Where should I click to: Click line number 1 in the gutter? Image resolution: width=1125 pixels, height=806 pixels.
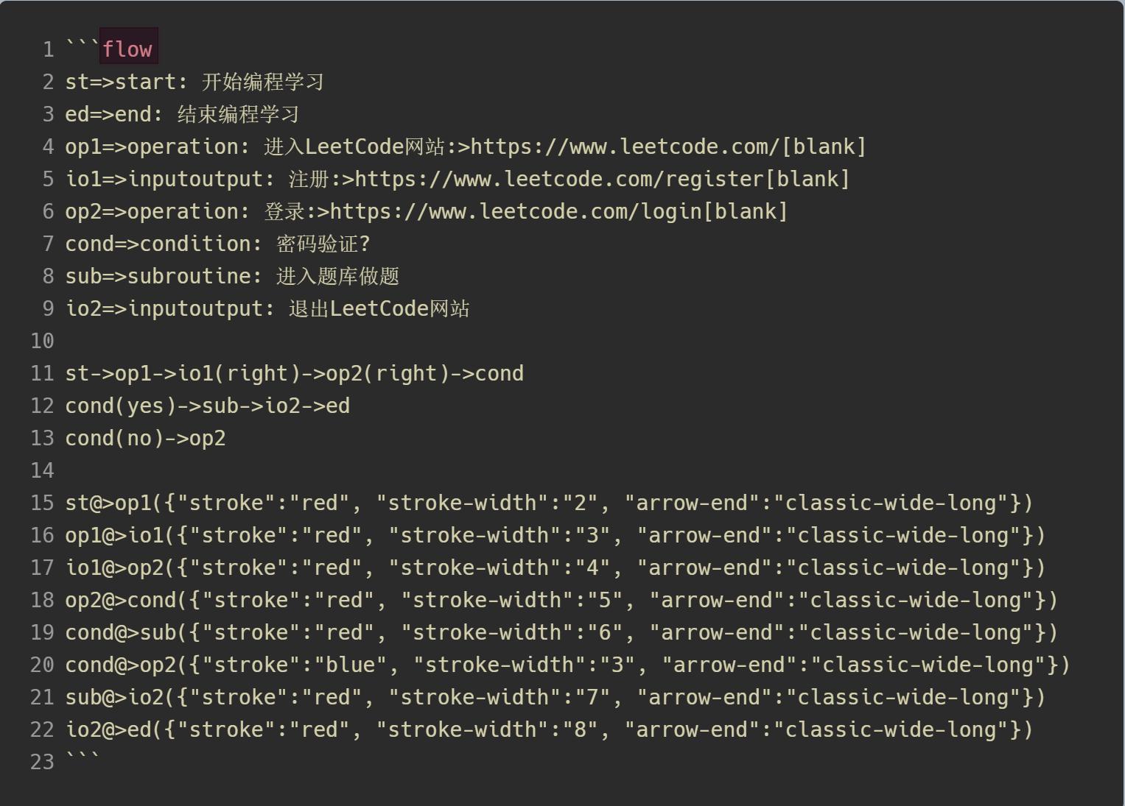tap(48, 49)
